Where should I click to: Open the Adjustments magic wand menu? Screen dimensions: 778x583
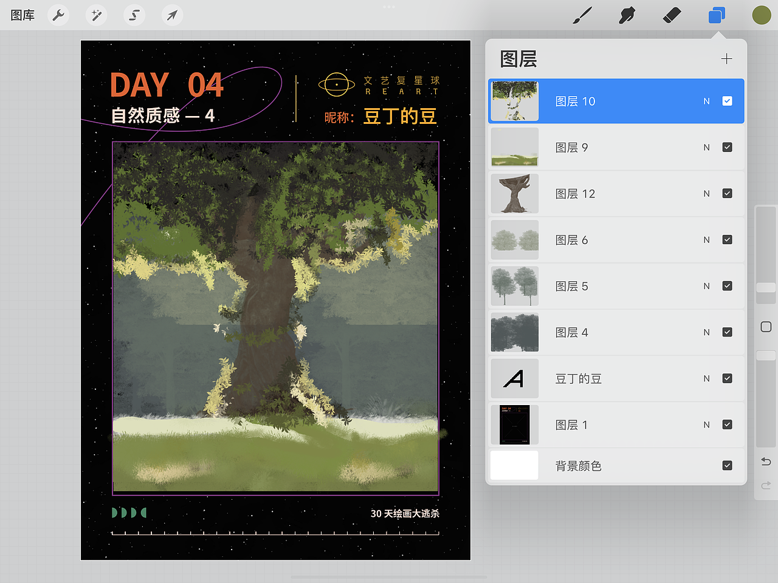click(x=96, y=15)
